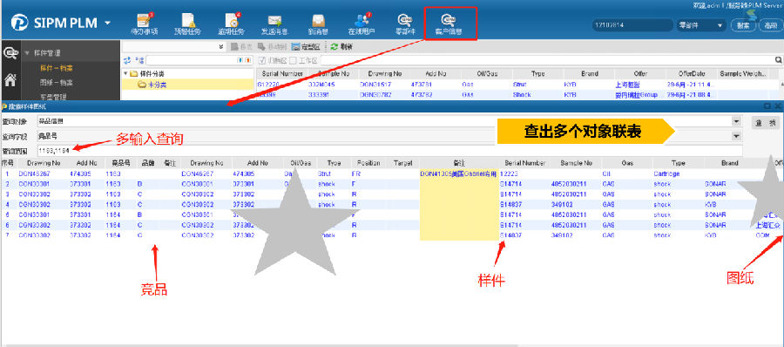Click the 高级 advanced button in header
The image size is (784, 347).
click(771, 25)
